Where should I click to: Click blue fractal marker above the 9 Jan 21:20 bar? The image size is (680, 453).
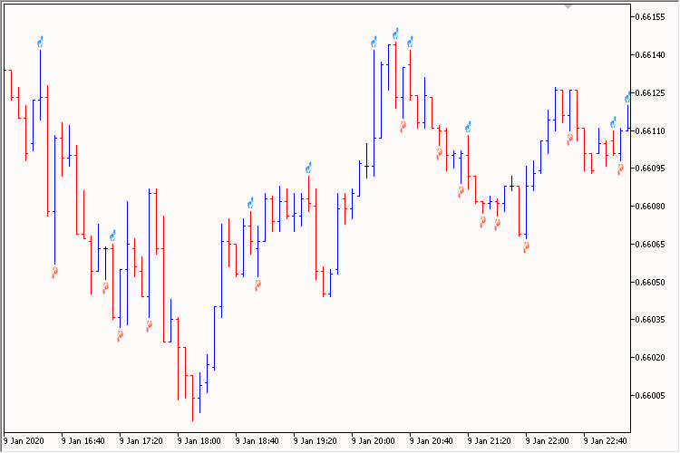pyautogui.click(x=469, y=127)
